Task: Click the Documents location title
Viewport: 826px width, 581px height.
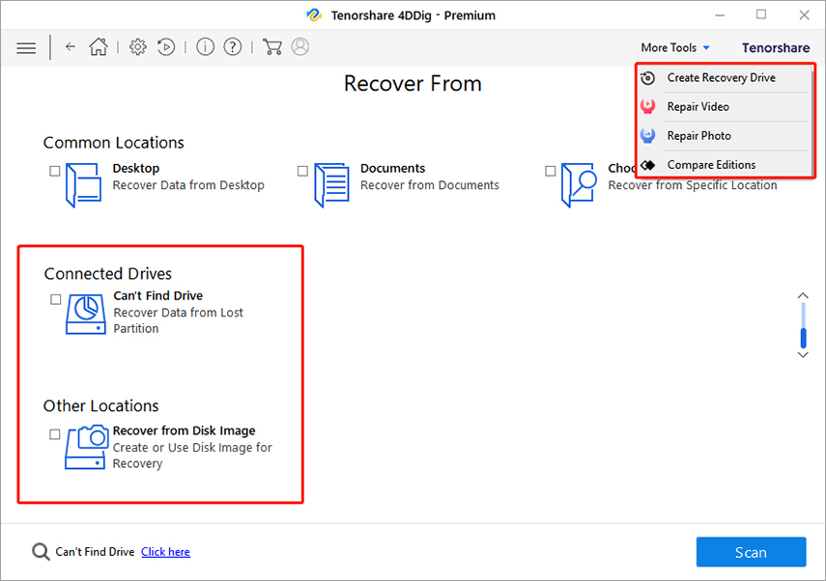Action: point(392,168)
